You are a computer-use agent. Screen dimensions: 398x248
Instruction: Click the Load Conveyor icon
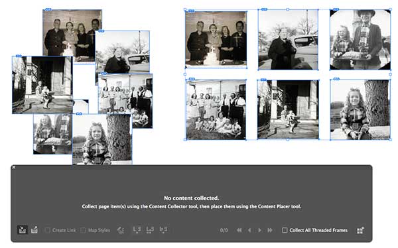click(x=360, y=230)
